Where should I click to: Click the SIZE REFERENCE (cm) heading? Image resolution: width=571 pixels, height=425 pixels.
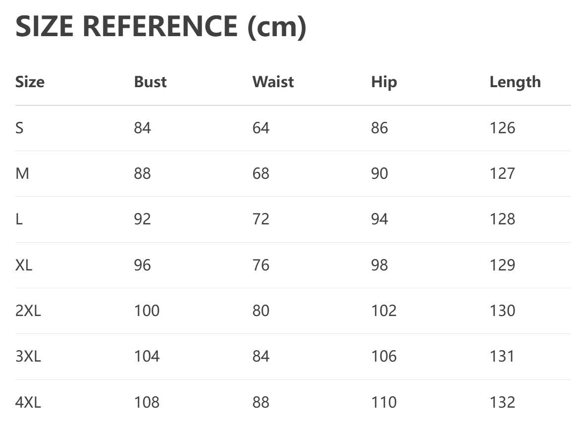coord(161,26)
